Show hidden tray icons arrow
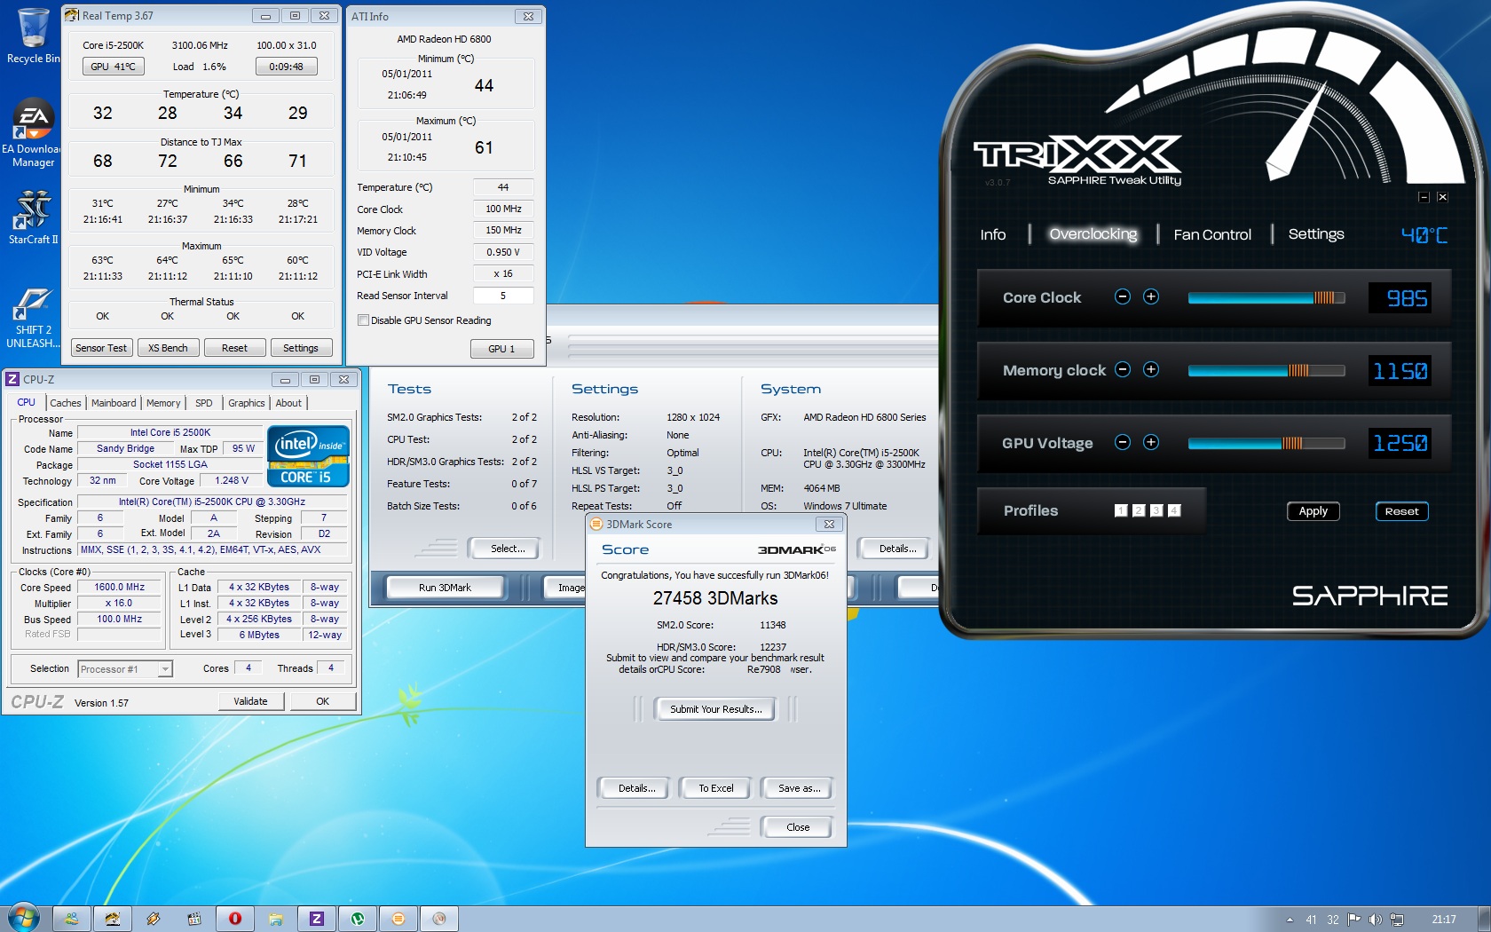This screenshot has height=932, width=1491. point(1290,920)
